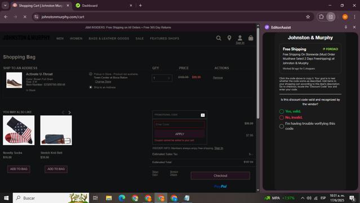Add Novelty Socks to bag
Image resolution: width=360 pixels, height=203 pixels.
point(19,169)
